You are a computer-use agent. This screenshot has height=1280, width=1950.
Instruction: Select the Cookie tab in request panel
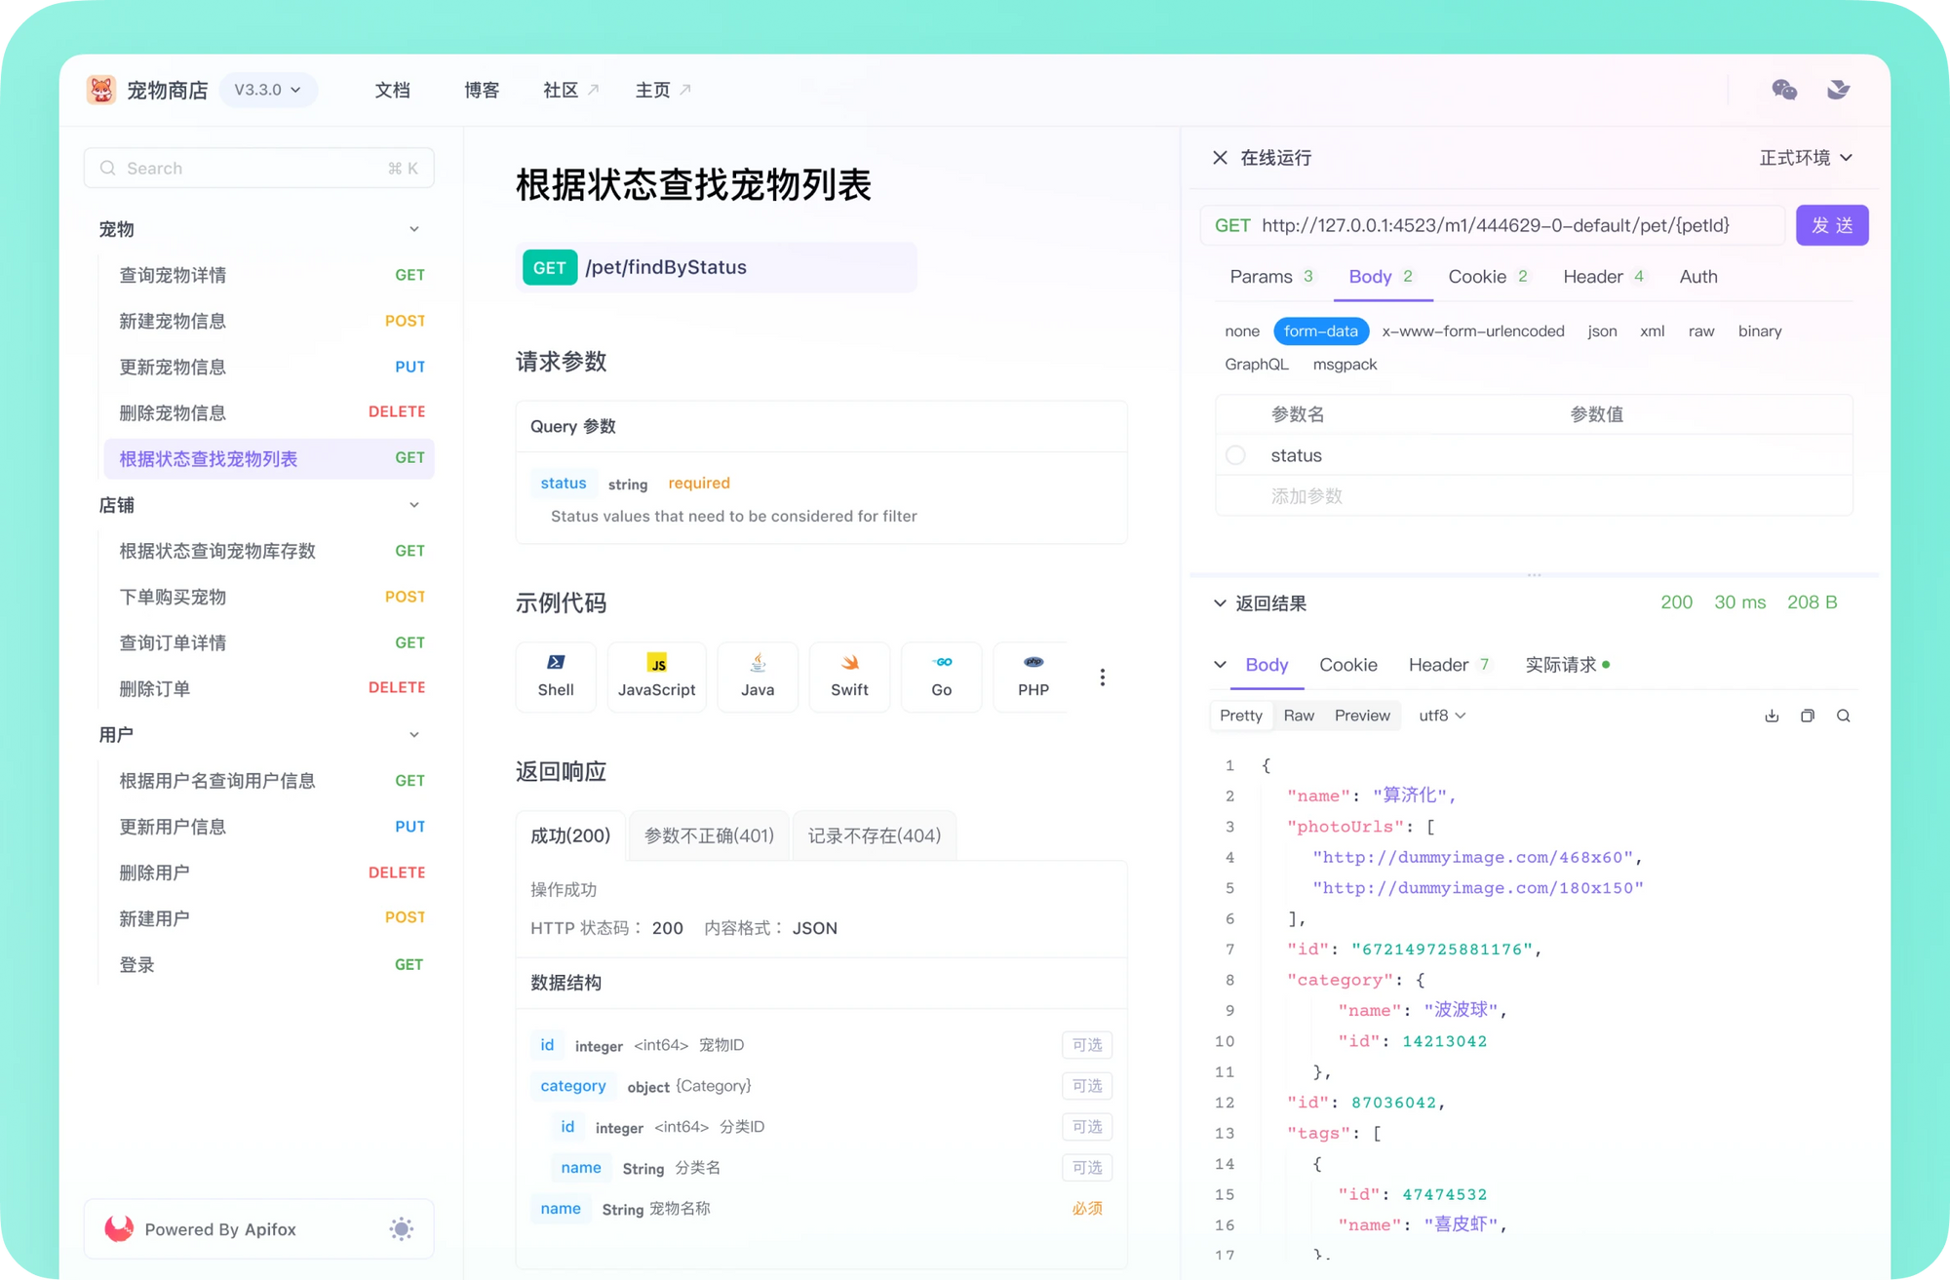1478,276
